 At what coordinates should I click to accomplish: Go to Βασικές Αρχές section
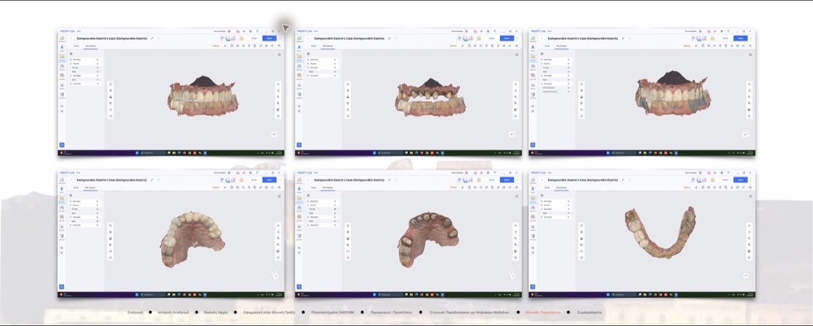coord(217,312)
